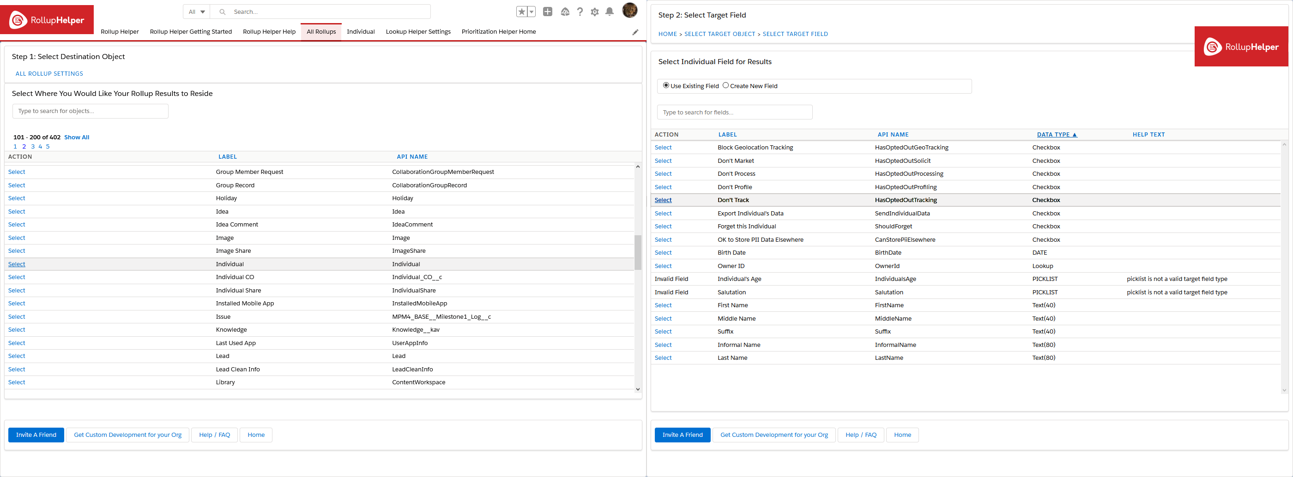Open the setup gear icon
1293x477 pixels.
click(x=595, y=12)
